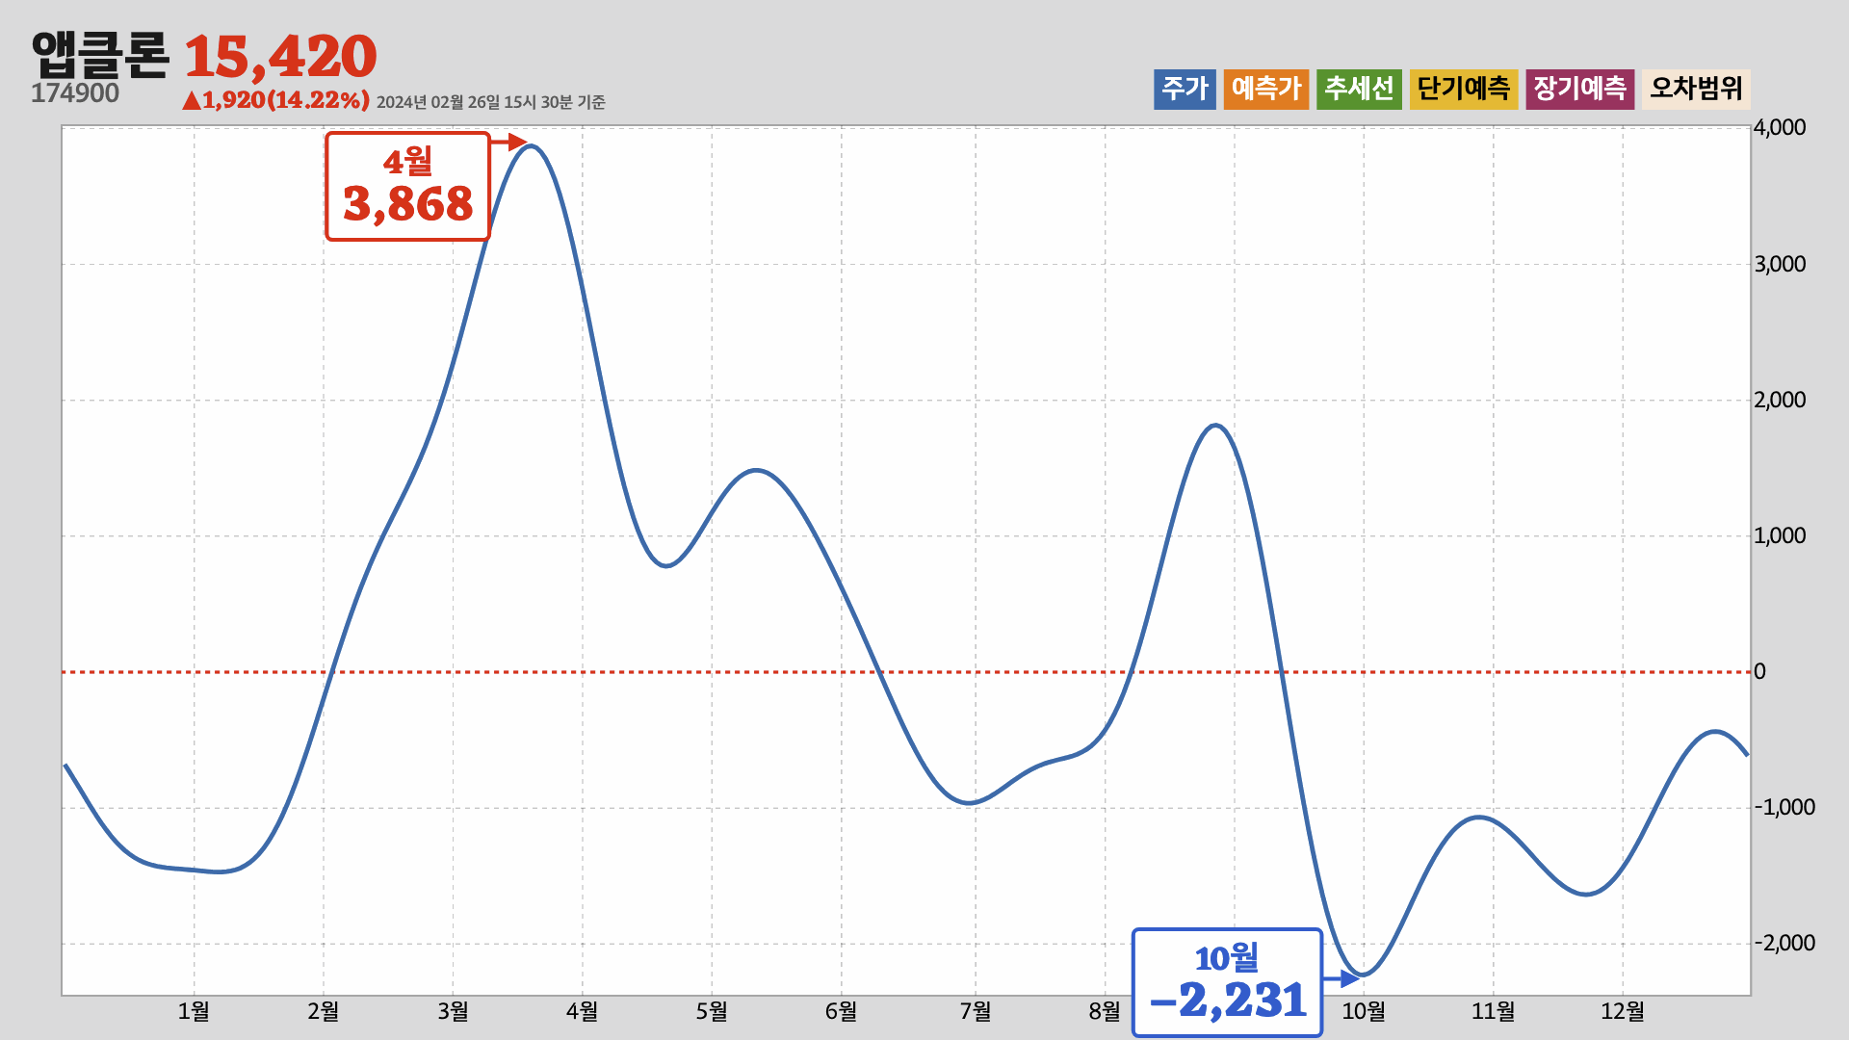Image resolution: width=1849 pixels, height=1040 pixels.
Task: Click the beige 오차범위 legend label
Action: coord(1696,90)
